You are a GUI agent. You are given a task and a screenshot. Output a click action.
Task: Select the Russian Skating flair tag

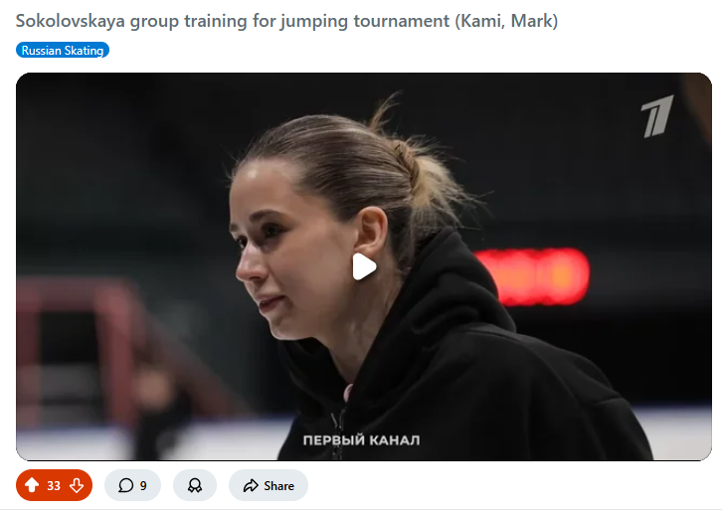click(x=63, y=50)
